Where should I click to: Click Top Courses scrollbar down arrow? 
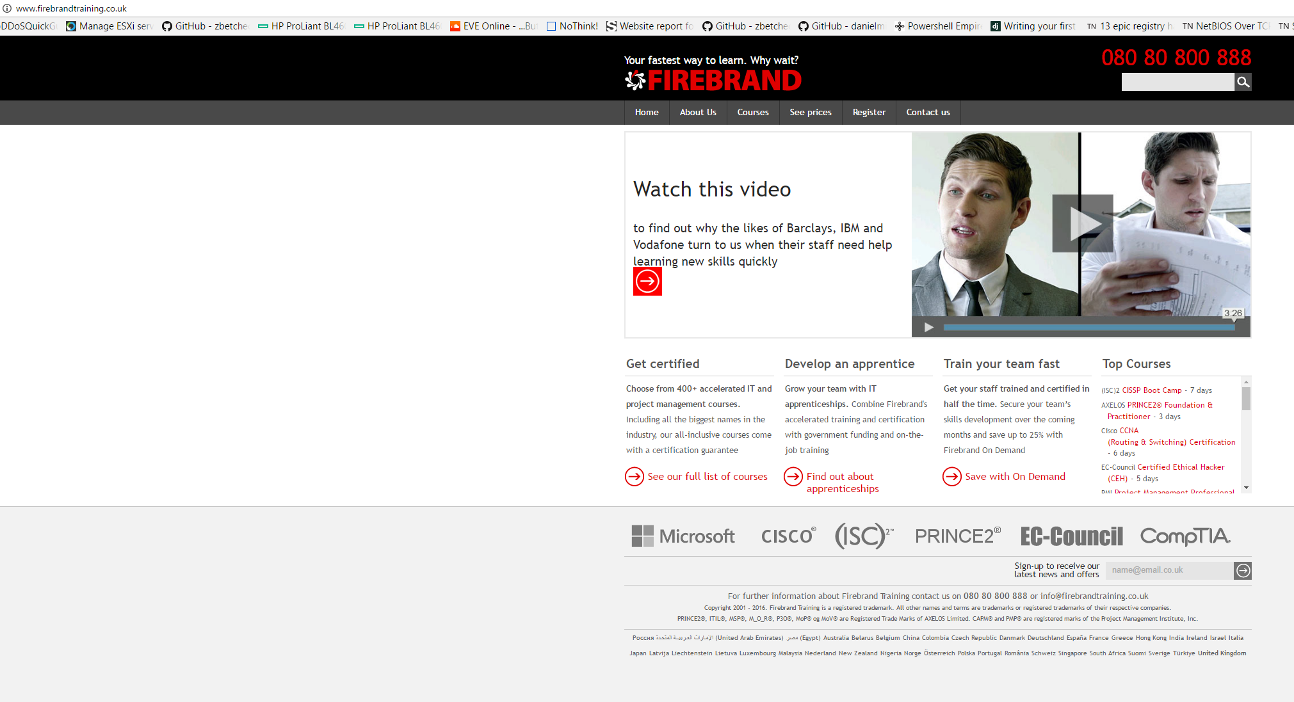1246,488
